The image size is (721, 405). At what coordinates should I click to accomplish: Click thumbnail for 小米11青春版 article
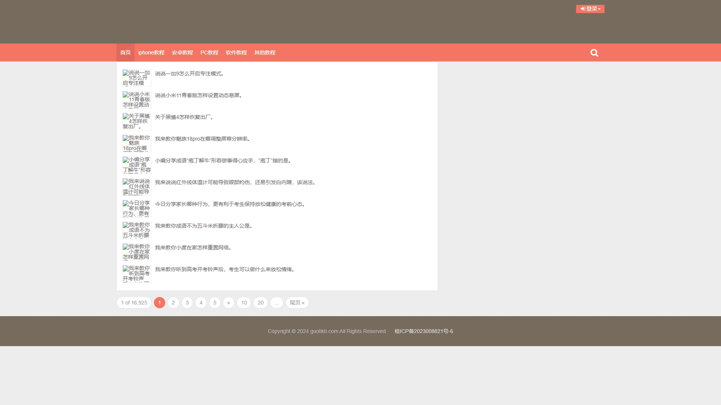pos(137,99)
